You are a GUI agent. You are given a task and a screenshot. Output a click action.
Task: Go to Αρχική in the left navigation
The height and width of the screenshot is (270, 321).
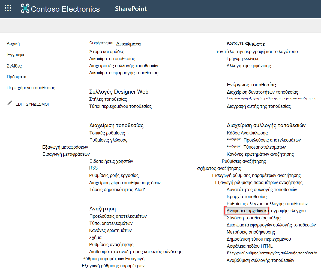point(13,44)
